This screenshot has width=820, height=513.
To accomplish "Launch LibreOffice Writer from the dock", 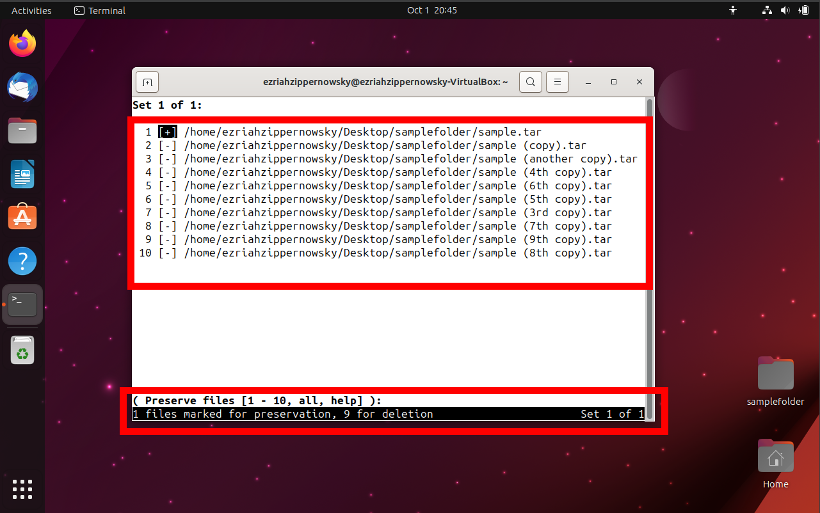I will coord(22,173).
